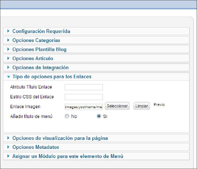Viewport: 197px width, 169px height.
Task: Open the Previo image preview
Action: pos(159,105)
